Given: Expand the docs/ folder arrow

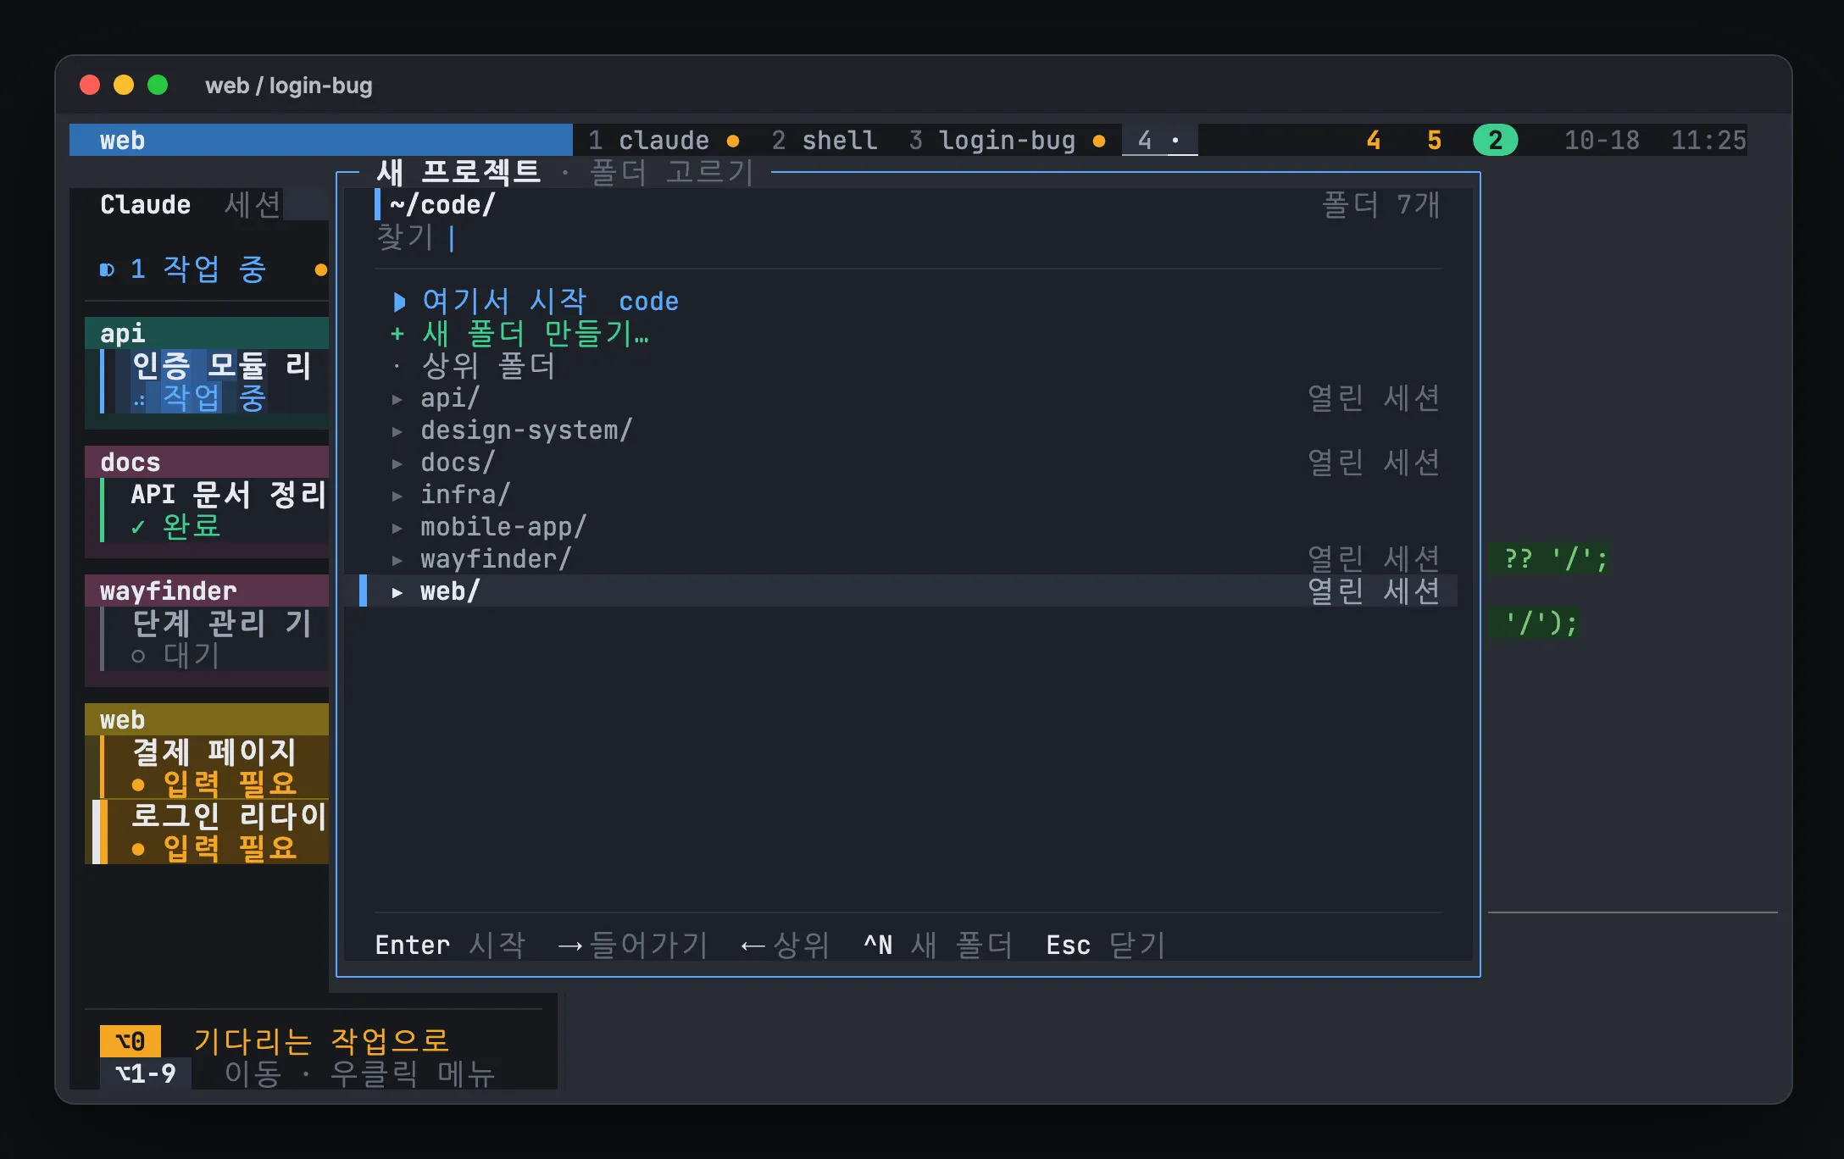Looking at the screenshot, I should (397, 463).
